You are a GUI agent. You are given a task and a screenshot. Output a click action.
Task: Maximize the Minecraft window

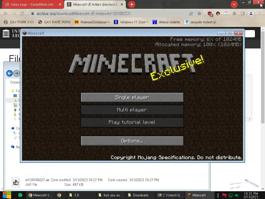pyautogui.click(x=230, y=33)
